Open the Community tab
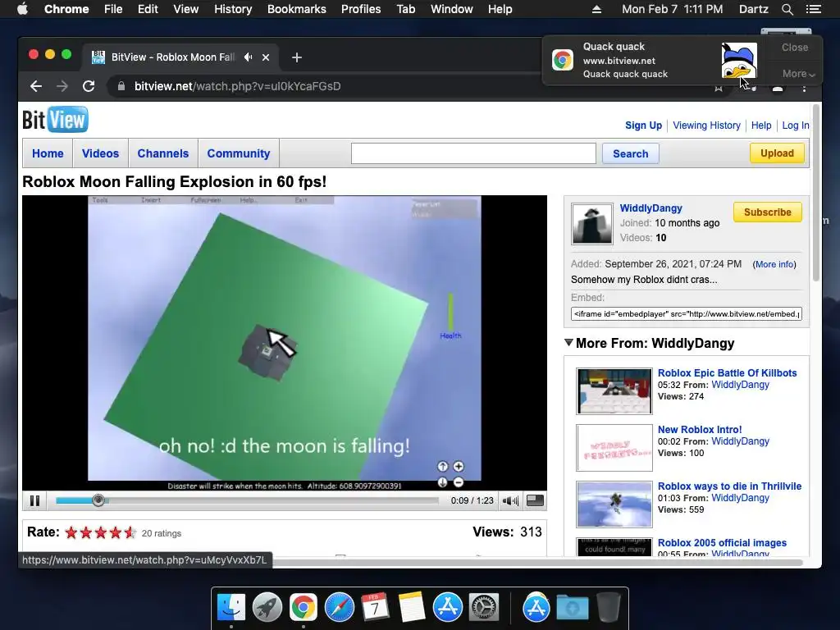 pos(239,153)
